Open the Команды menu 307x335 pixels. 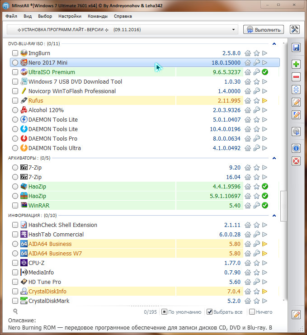tap(97, 16)
